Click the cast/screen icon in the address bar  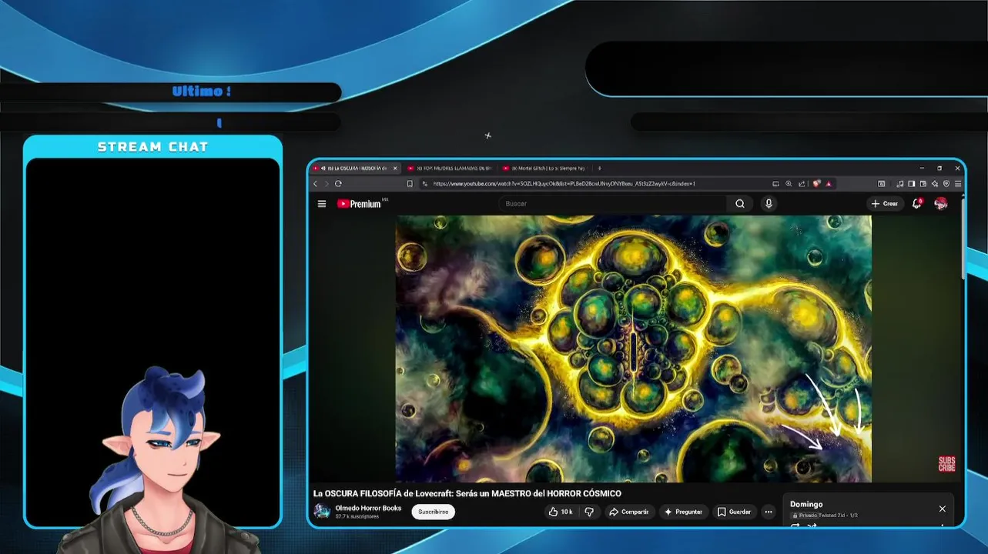tap(775, 184)
